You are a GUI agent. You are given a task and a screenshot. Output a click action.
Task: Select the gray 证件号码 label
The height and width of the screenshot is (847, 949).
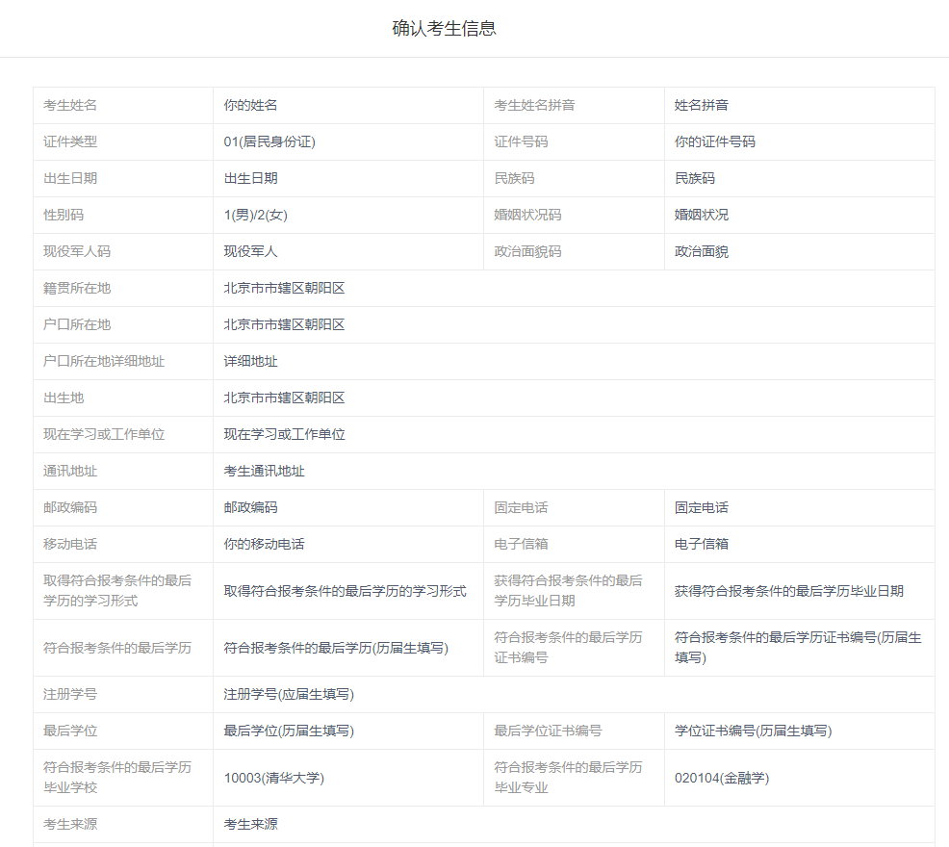[521, 141]
